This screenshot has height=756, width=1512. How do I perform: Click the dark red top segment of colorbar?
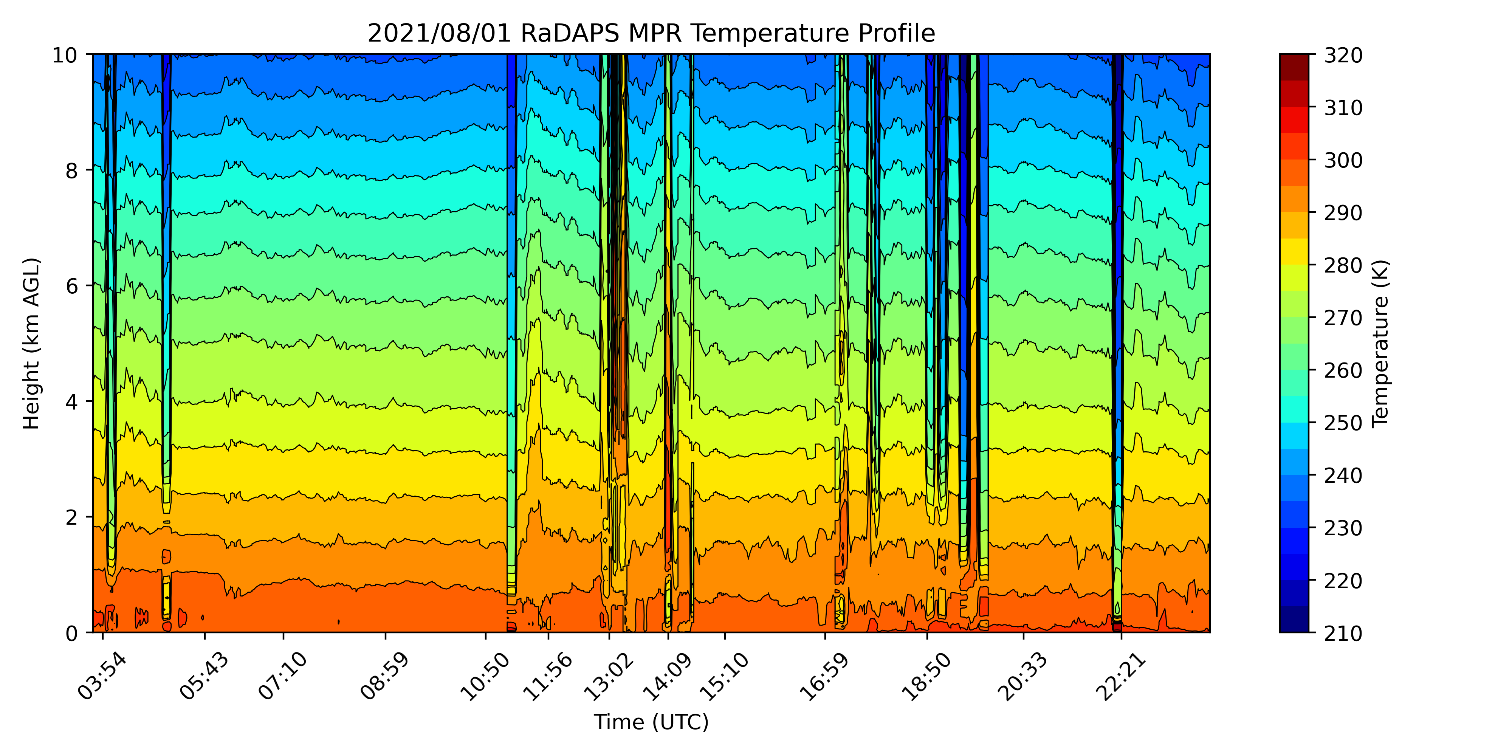click(1294, 67)
